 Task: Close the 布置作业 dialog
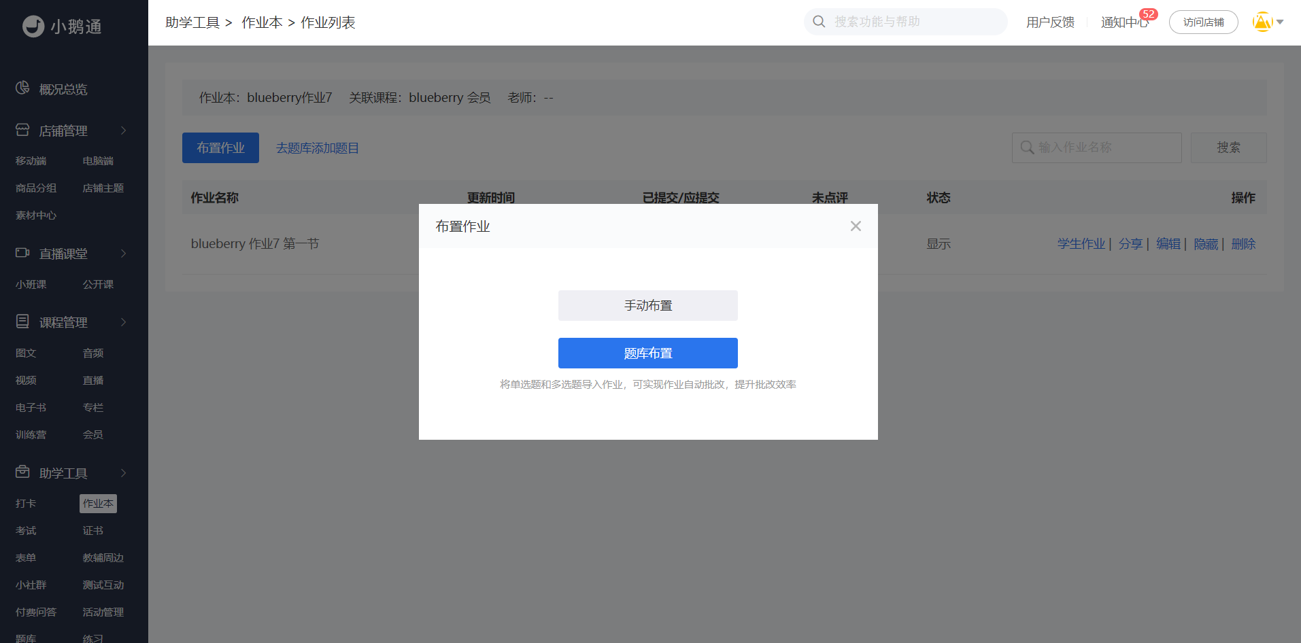point(856,226)
